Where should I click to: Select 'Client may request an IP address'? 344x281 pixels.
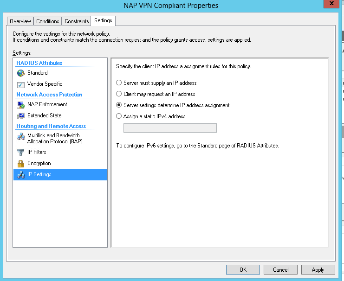coord(119,94)
